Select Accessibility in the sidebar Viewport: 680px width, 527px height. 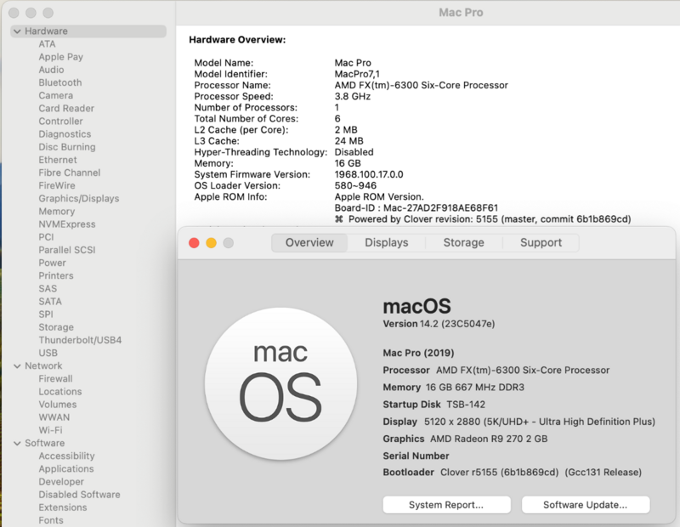point(66,456)
